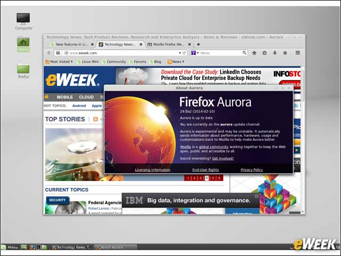Jump to top story slide 3
This screenshot has height=256, width=341.
tap(200, 178)
